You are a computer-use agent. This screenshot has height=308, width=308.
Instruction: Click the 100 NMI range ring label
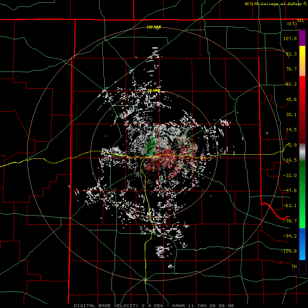154,27
